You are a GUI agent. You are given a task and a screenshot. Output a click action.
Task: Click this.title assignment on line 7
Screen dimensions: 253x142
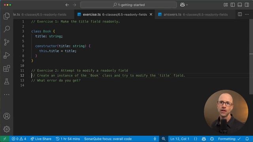(x=58, y=51)
